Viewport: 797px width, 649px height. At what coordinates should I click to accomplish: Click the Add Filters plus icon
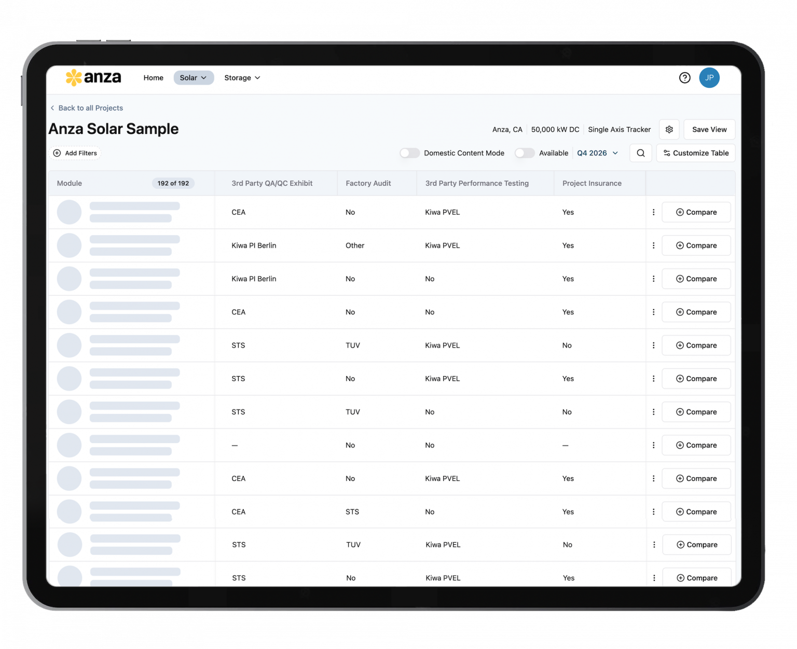(x=57, y=153)
